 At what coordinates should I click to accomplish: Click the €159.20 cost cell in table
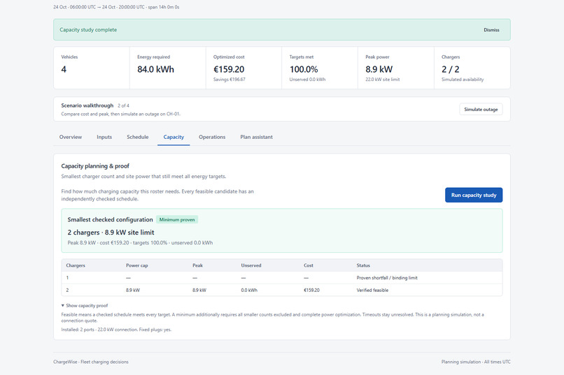tap(311, 291)
